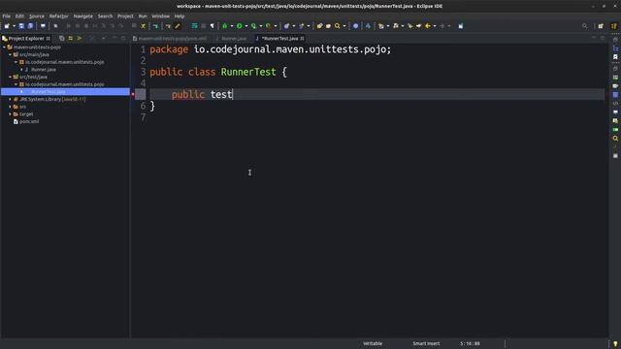Select RunnerTest.java in Project Explorer
The width and height of the screenshot is (621, 349).
(x=65, y=92)
